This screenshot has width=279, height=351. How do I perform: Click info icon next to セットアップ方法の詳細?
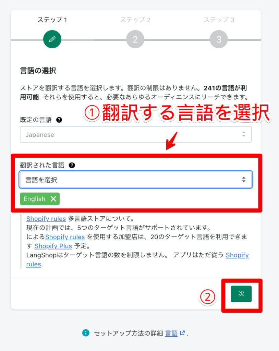pos(86,333)
